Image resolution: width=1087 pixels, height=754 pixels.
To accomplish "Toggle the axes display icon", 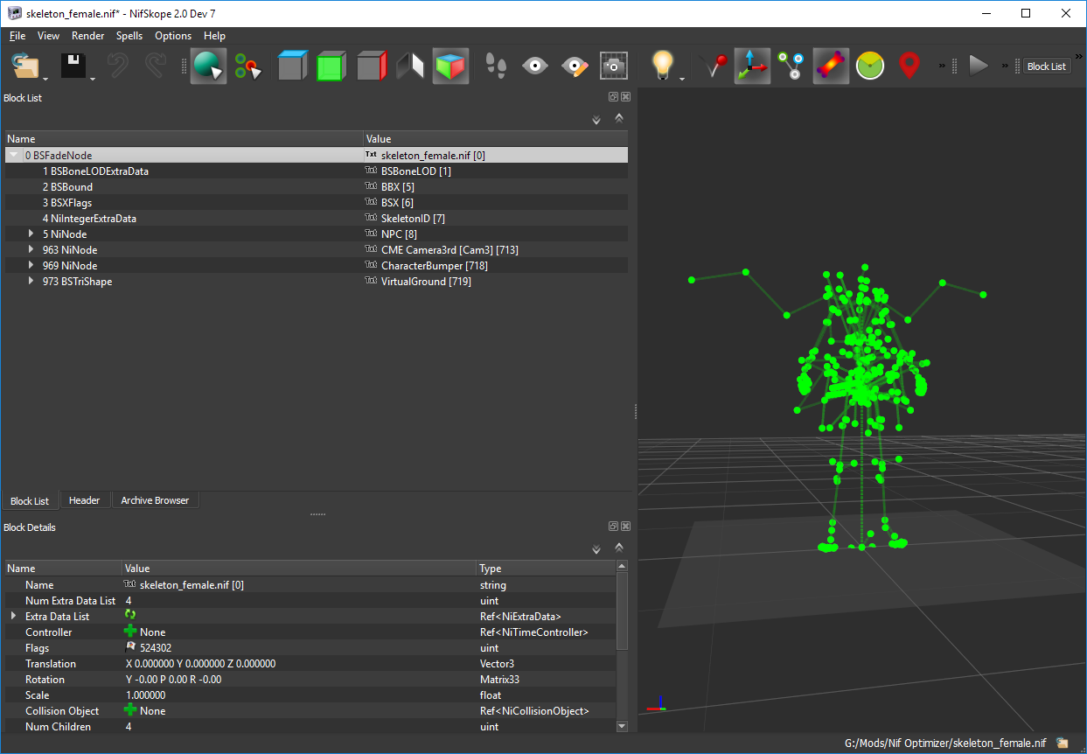I will coord(751,66).
